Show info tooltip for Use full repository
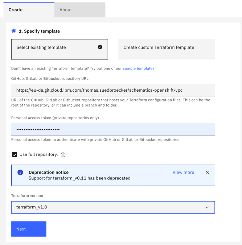 pyautogui.click(x=63, y=155)
